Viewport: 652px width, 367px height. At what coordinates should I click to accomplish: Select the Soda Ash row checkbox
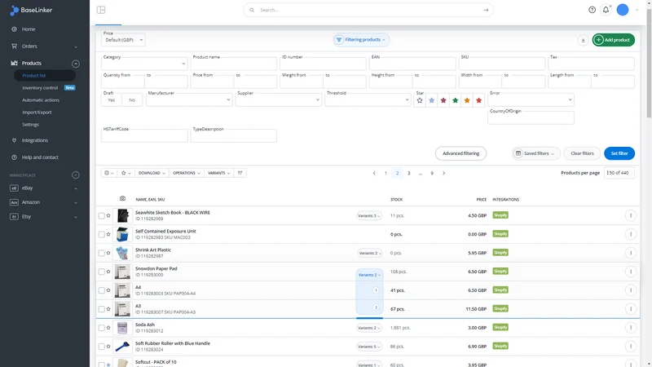[101, 328]
